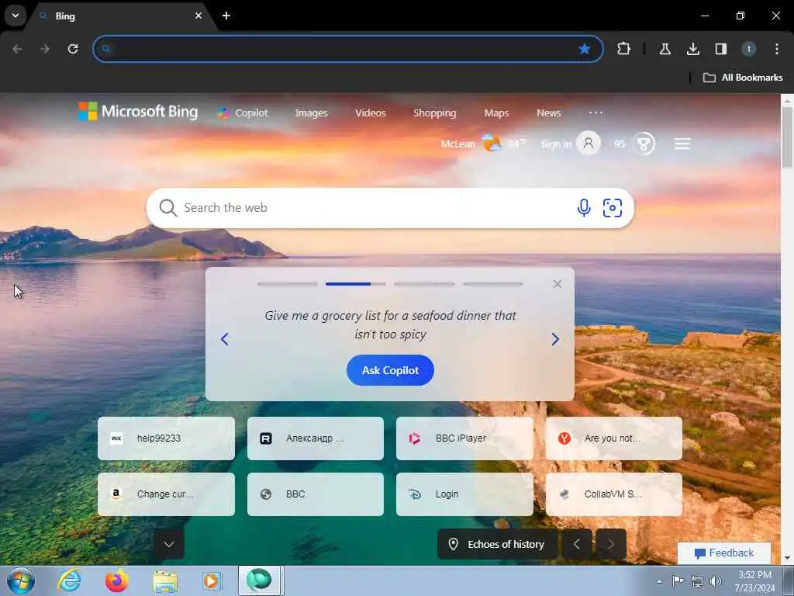Launch Firefox from taskbar
Image resolution: width=794 pixels, height=596 pixels.
pos(117,580)
